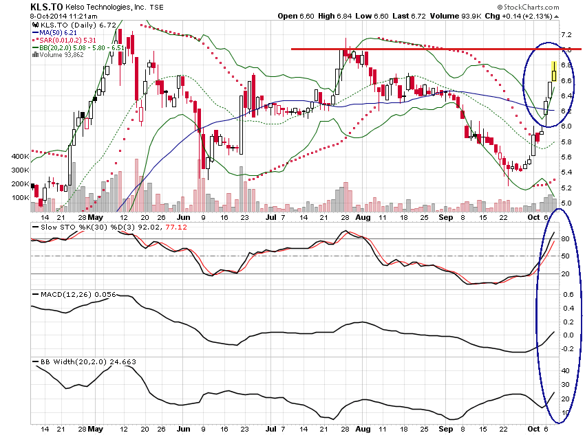Click the -0.2 MACD axis label
The width and height of the screenshot is (585, 435).
[x=568, y=349]
